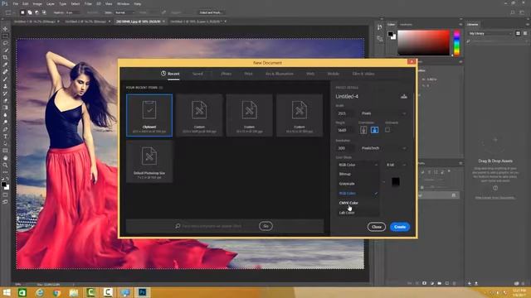Screen dimensions: 531x298
Task: Click background contents black color swatch
Action: [395, 182]
